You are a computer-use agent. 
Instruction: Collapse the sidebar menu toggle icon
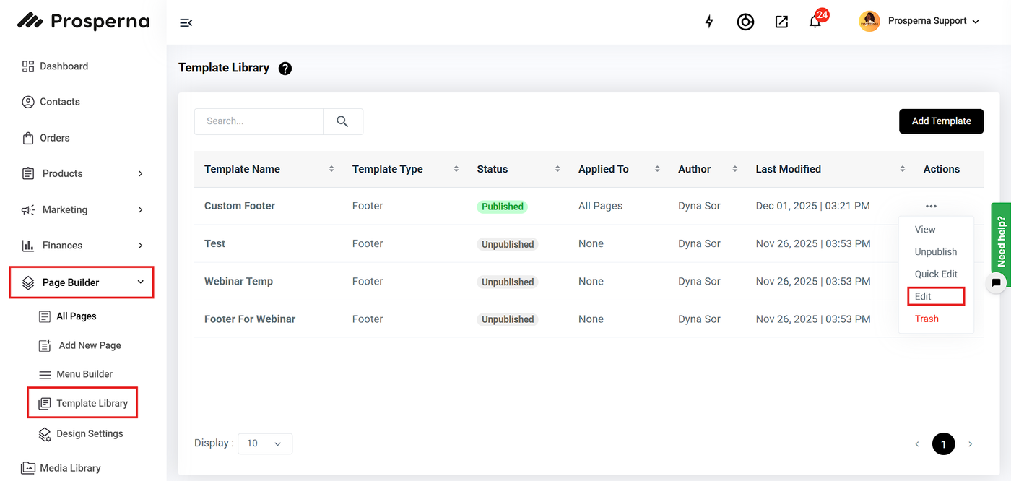click(186, 22)
